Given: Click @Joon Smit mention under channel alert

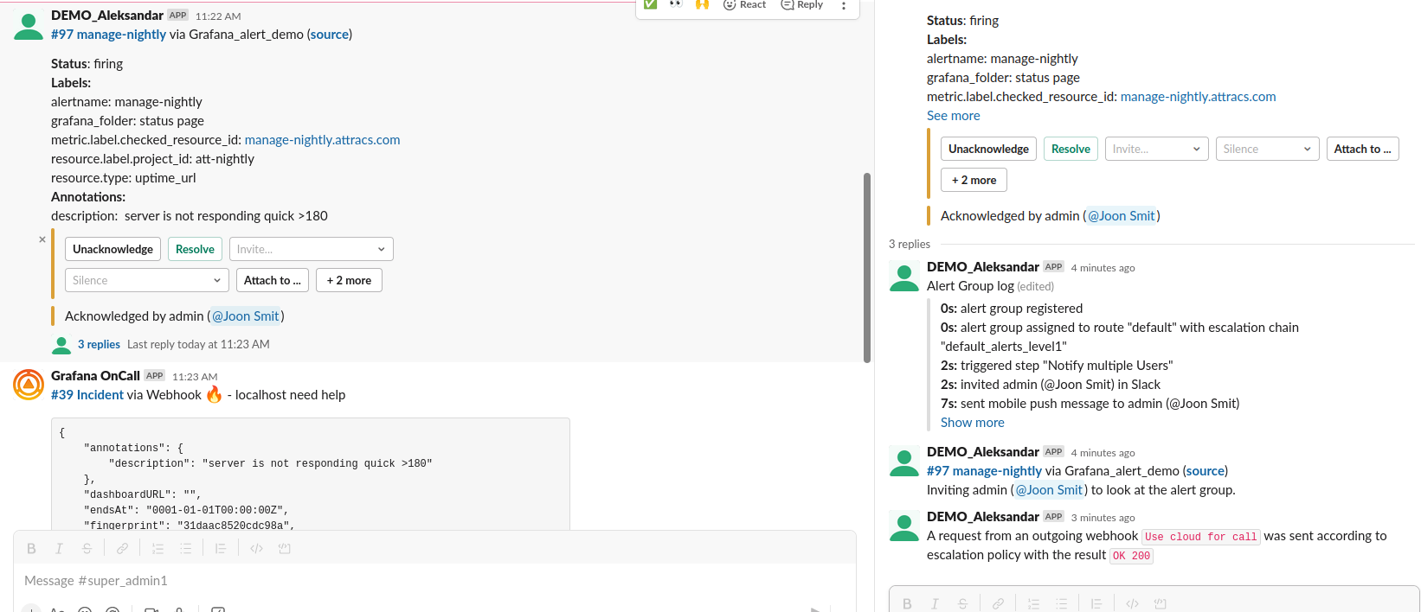Looking at the screenshot, I should 246,316.
